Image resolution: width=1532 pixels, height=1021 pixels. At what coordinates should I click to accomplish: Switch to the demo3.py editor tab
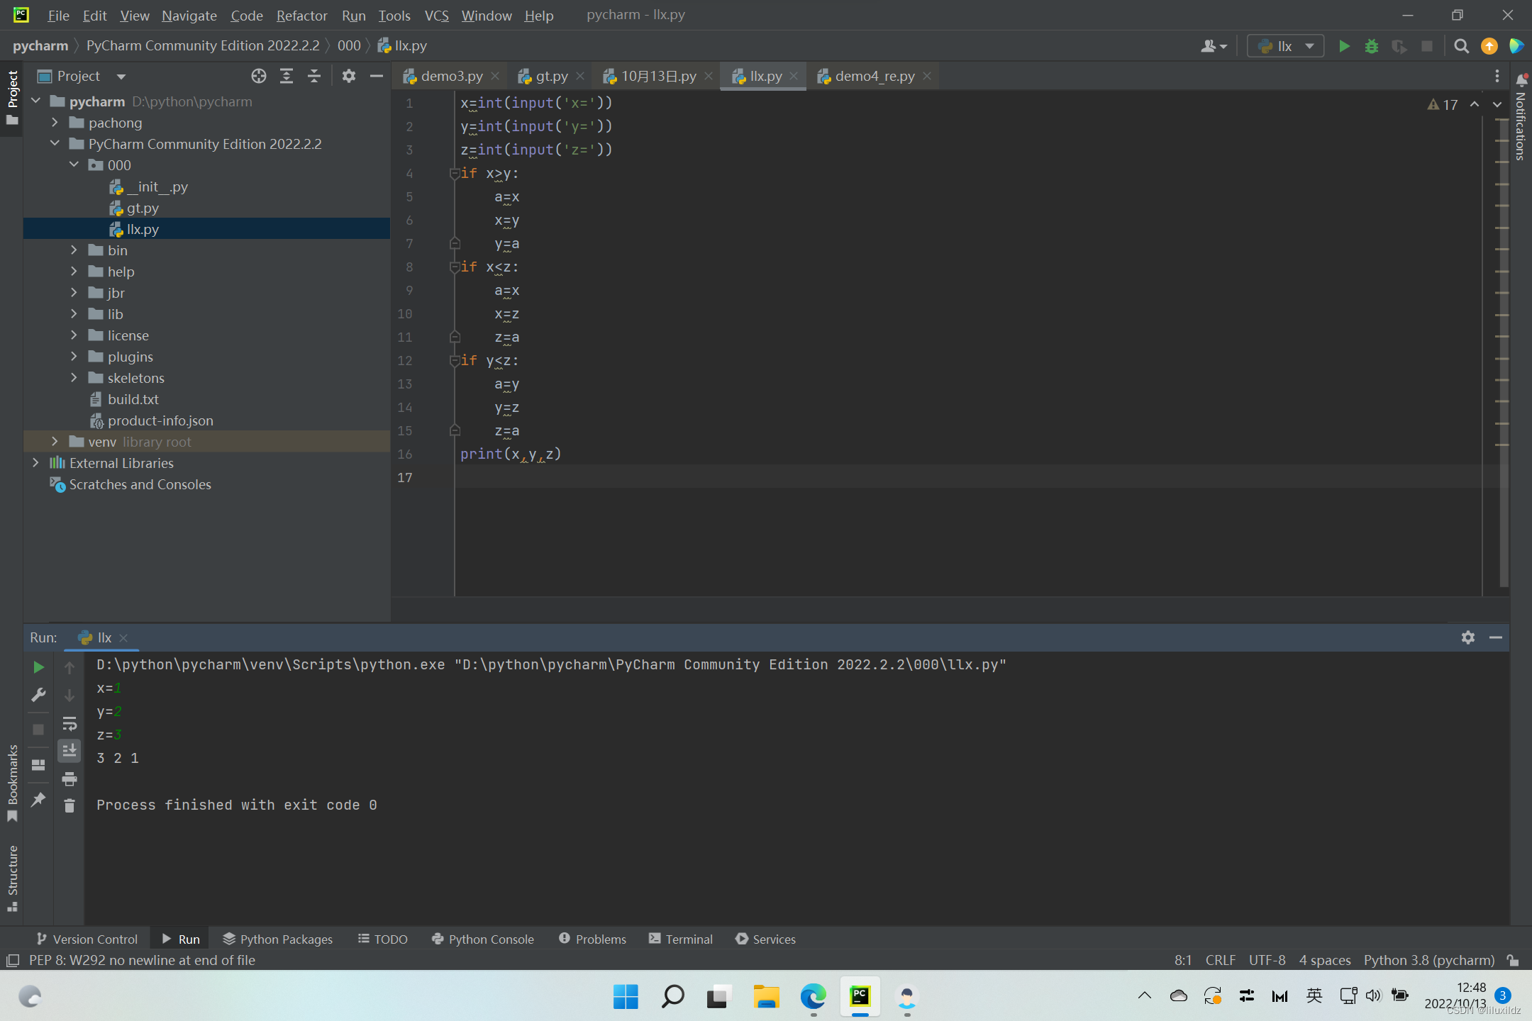pos(451,76)
